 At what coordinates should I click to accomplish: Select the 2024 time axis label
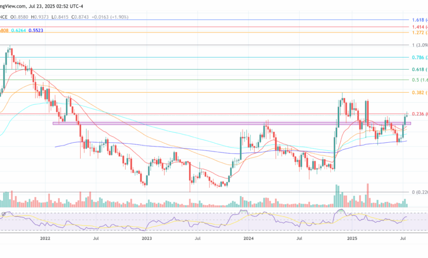pos(249,239)
